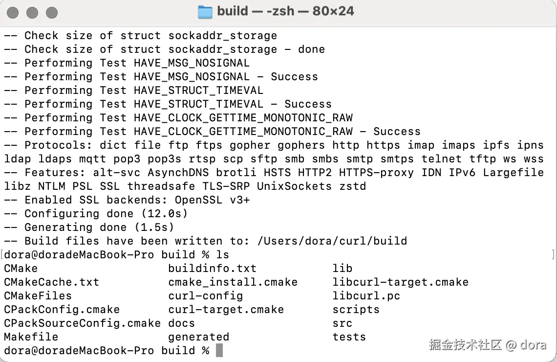
Task: Click the Makefile entry in the listing
Action: [x=31, y=337]
